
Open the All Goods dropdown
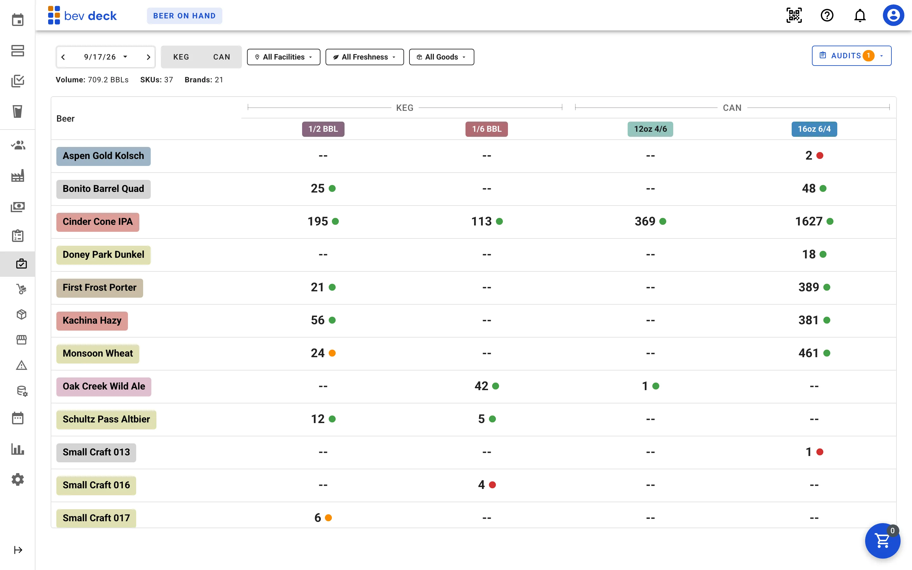click(442, 57)
